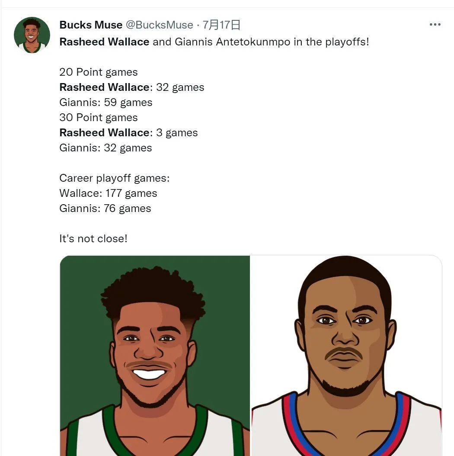Open the @BucksMuse handle link
Screen dimensions: 454x456
(x=159, y=25)
